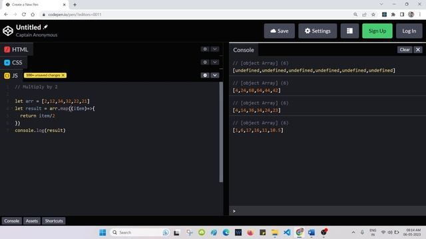
Task: Click the console command input
Action: pos(327,211)
